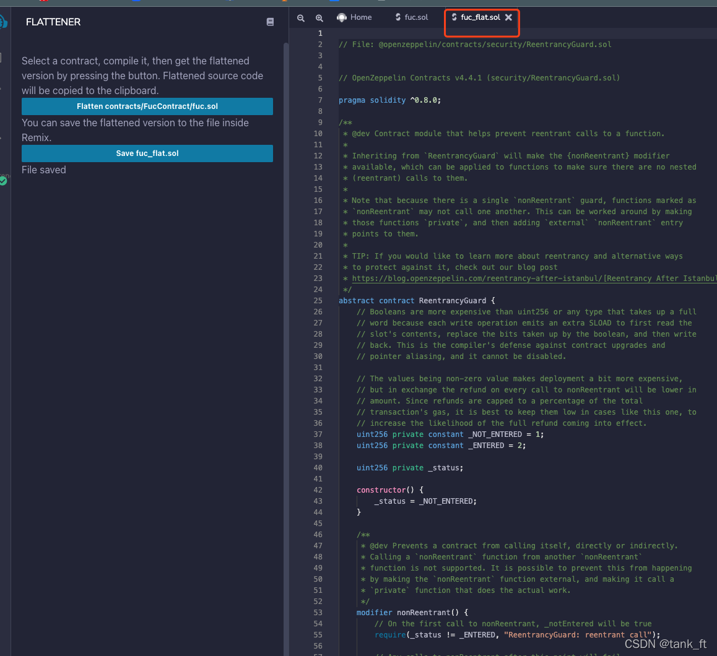Screen dimensions: 717x656
Task: Click the fuc.sol tab's file icon
Action: pos(398,17)
